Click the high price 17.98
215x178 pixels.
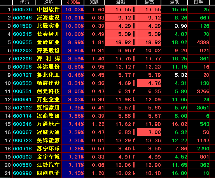click(x=153, y=124)
